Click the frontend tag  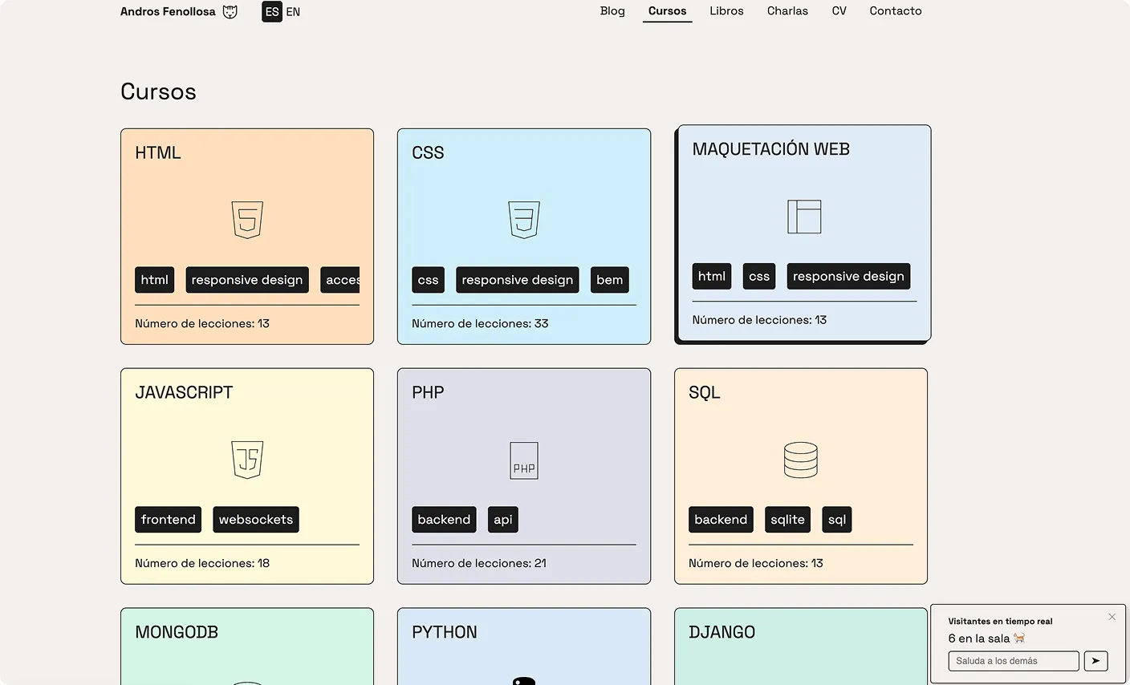pyautogui.click(x=169, y=520)
